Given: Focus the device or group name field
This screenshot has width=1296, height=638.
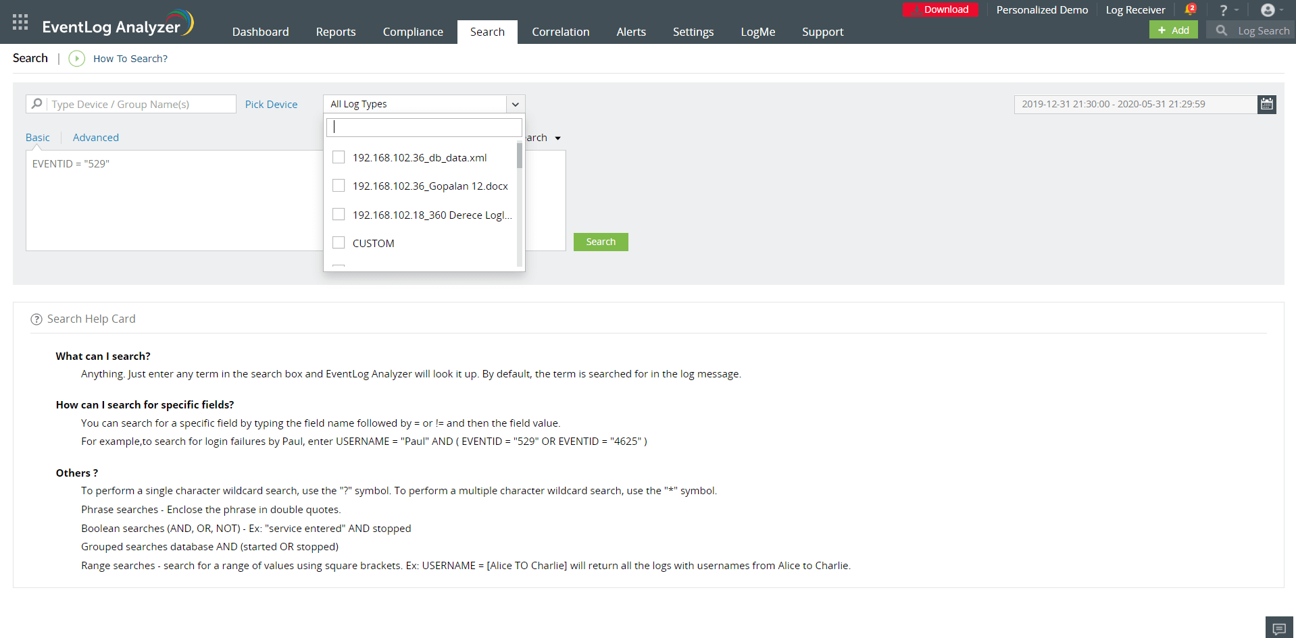Looking at the screenshot, I should click(x=141, y=104).
